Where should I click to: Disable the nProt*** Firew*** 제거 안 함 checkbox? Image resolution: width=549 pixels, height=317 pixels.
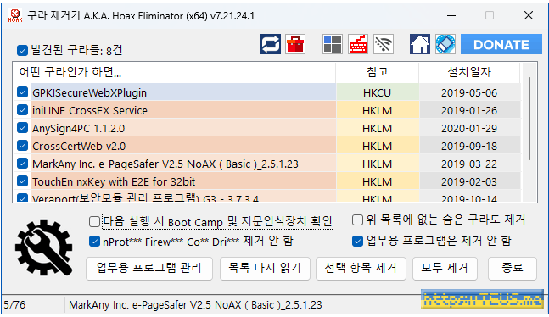click(x=94, y=241)
